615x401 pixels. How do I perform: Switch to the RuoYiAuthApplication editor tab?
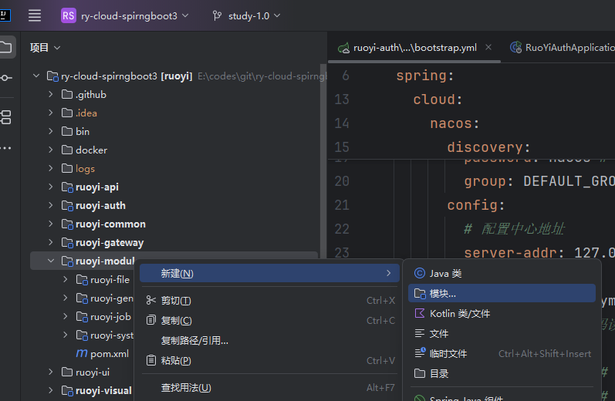562,48
